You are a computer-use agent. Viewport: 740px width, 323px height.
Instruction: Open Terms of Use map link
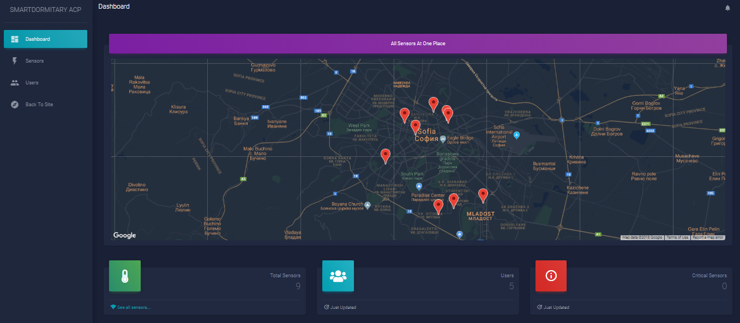click(677, 237)
